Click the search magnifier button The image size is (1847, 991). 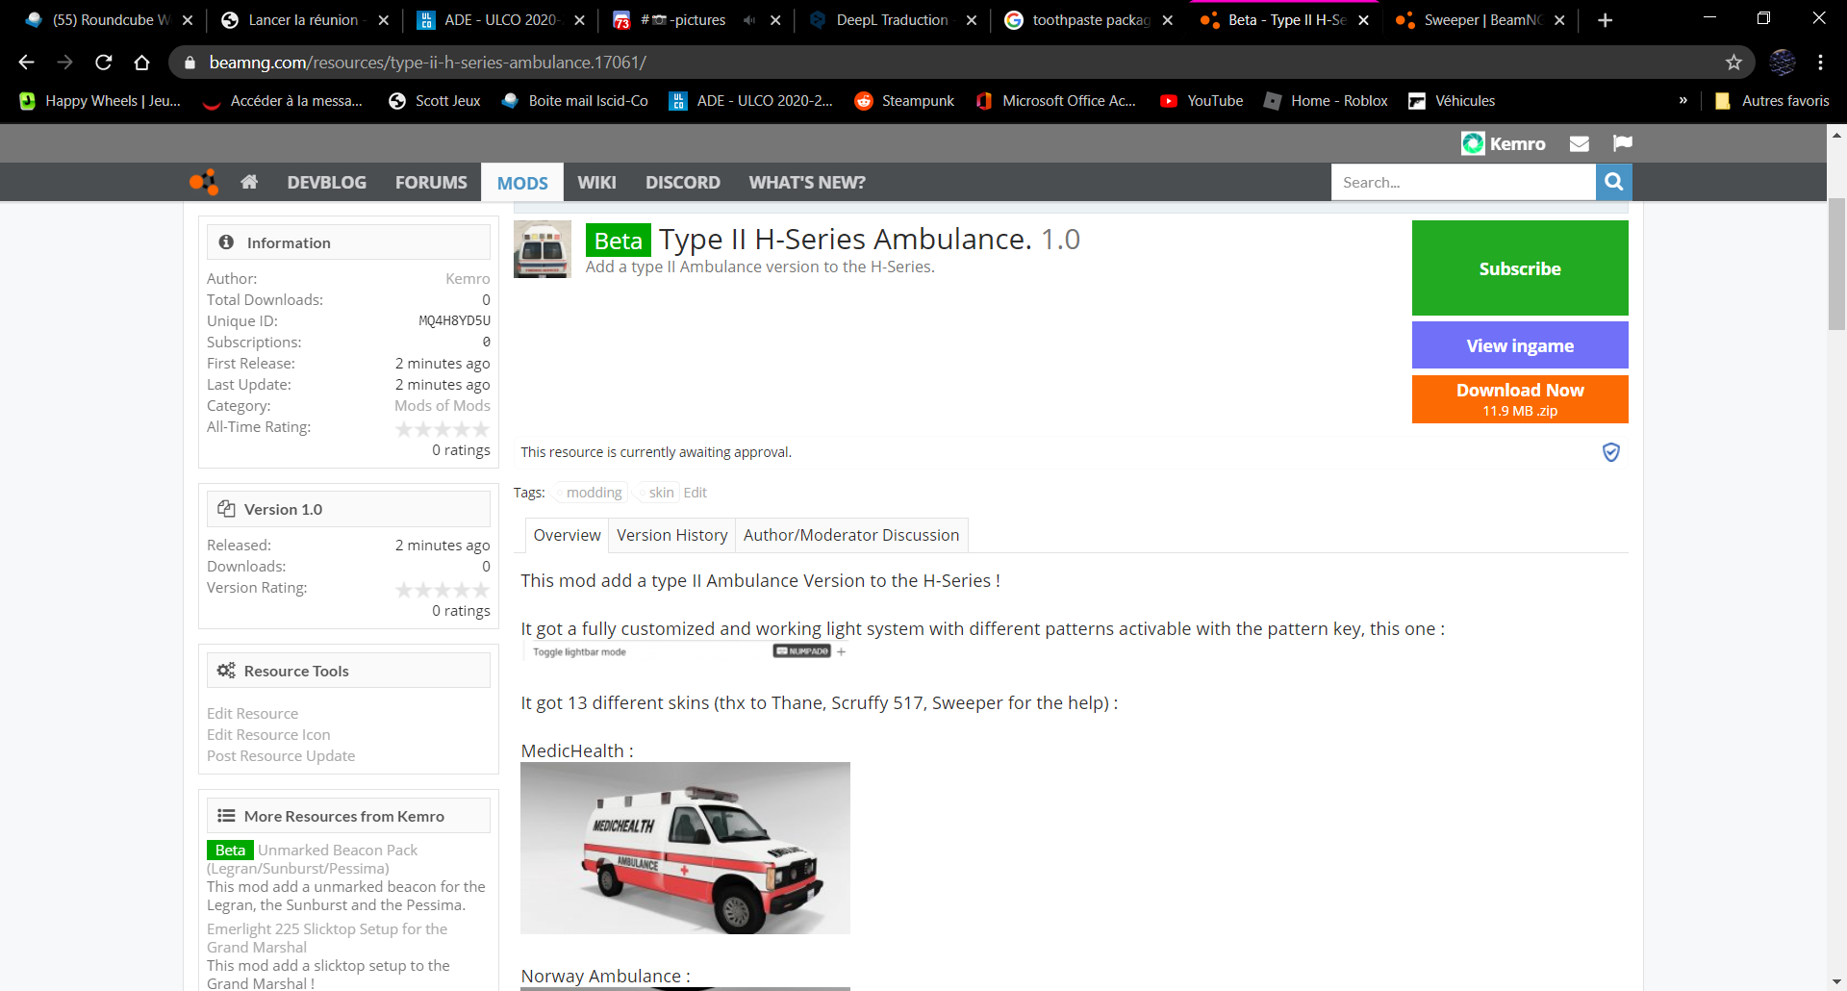(x=1613, y=182)
